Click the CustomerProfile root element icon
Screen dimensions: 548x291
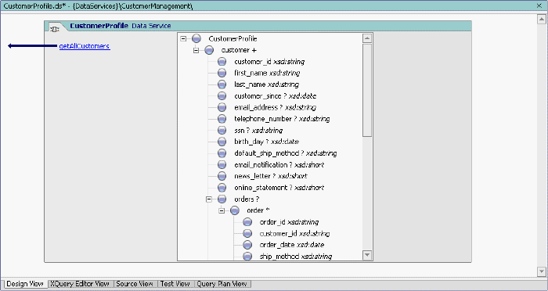click(x=196, y=39)
